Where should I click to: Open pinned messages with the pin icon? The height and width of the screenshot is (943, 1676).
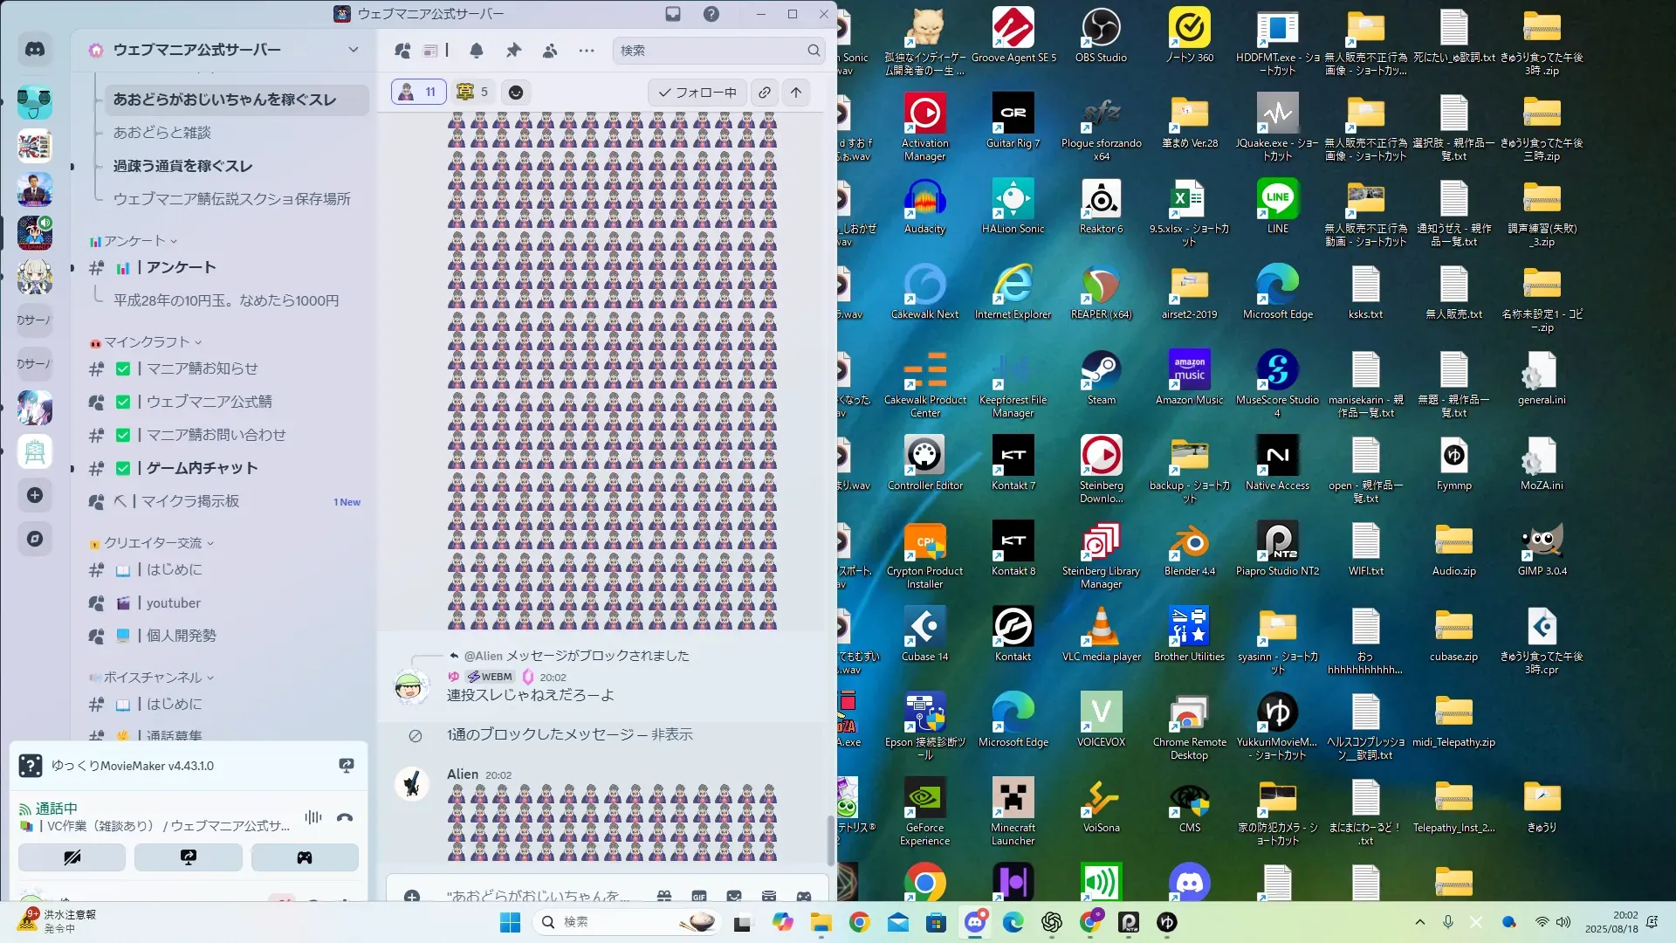tap(513, 51)
